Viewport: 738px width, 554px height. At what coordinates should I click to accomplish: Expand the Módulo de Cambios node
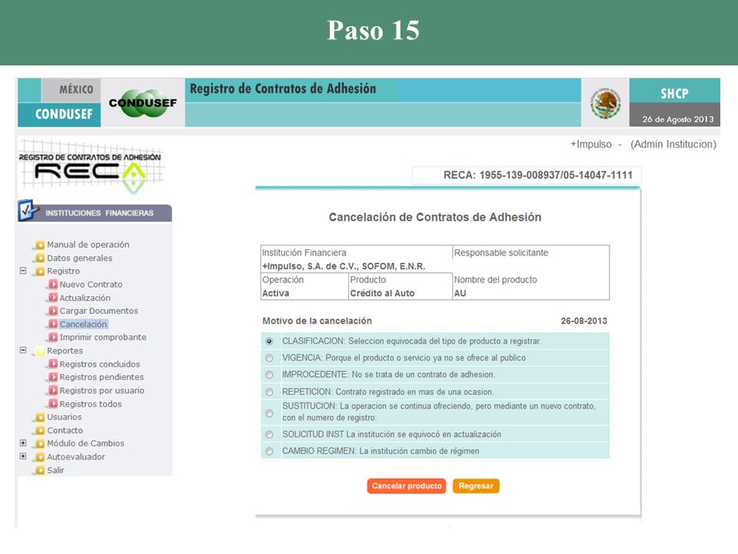point(22,443)
